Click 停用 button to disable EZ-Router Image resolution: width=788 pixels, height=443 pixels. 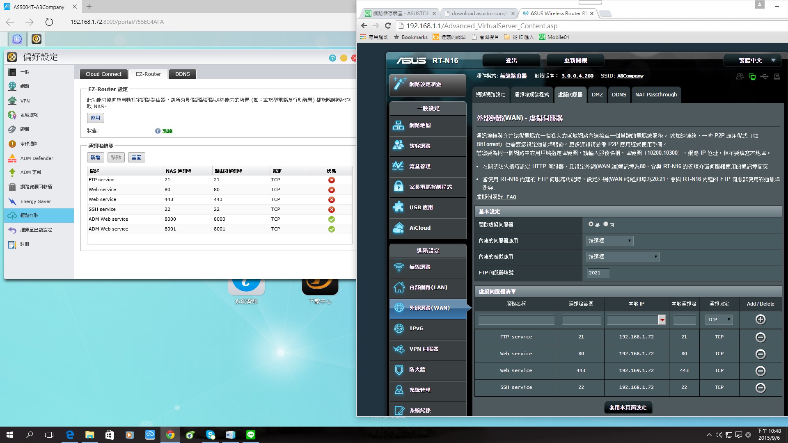95,118
